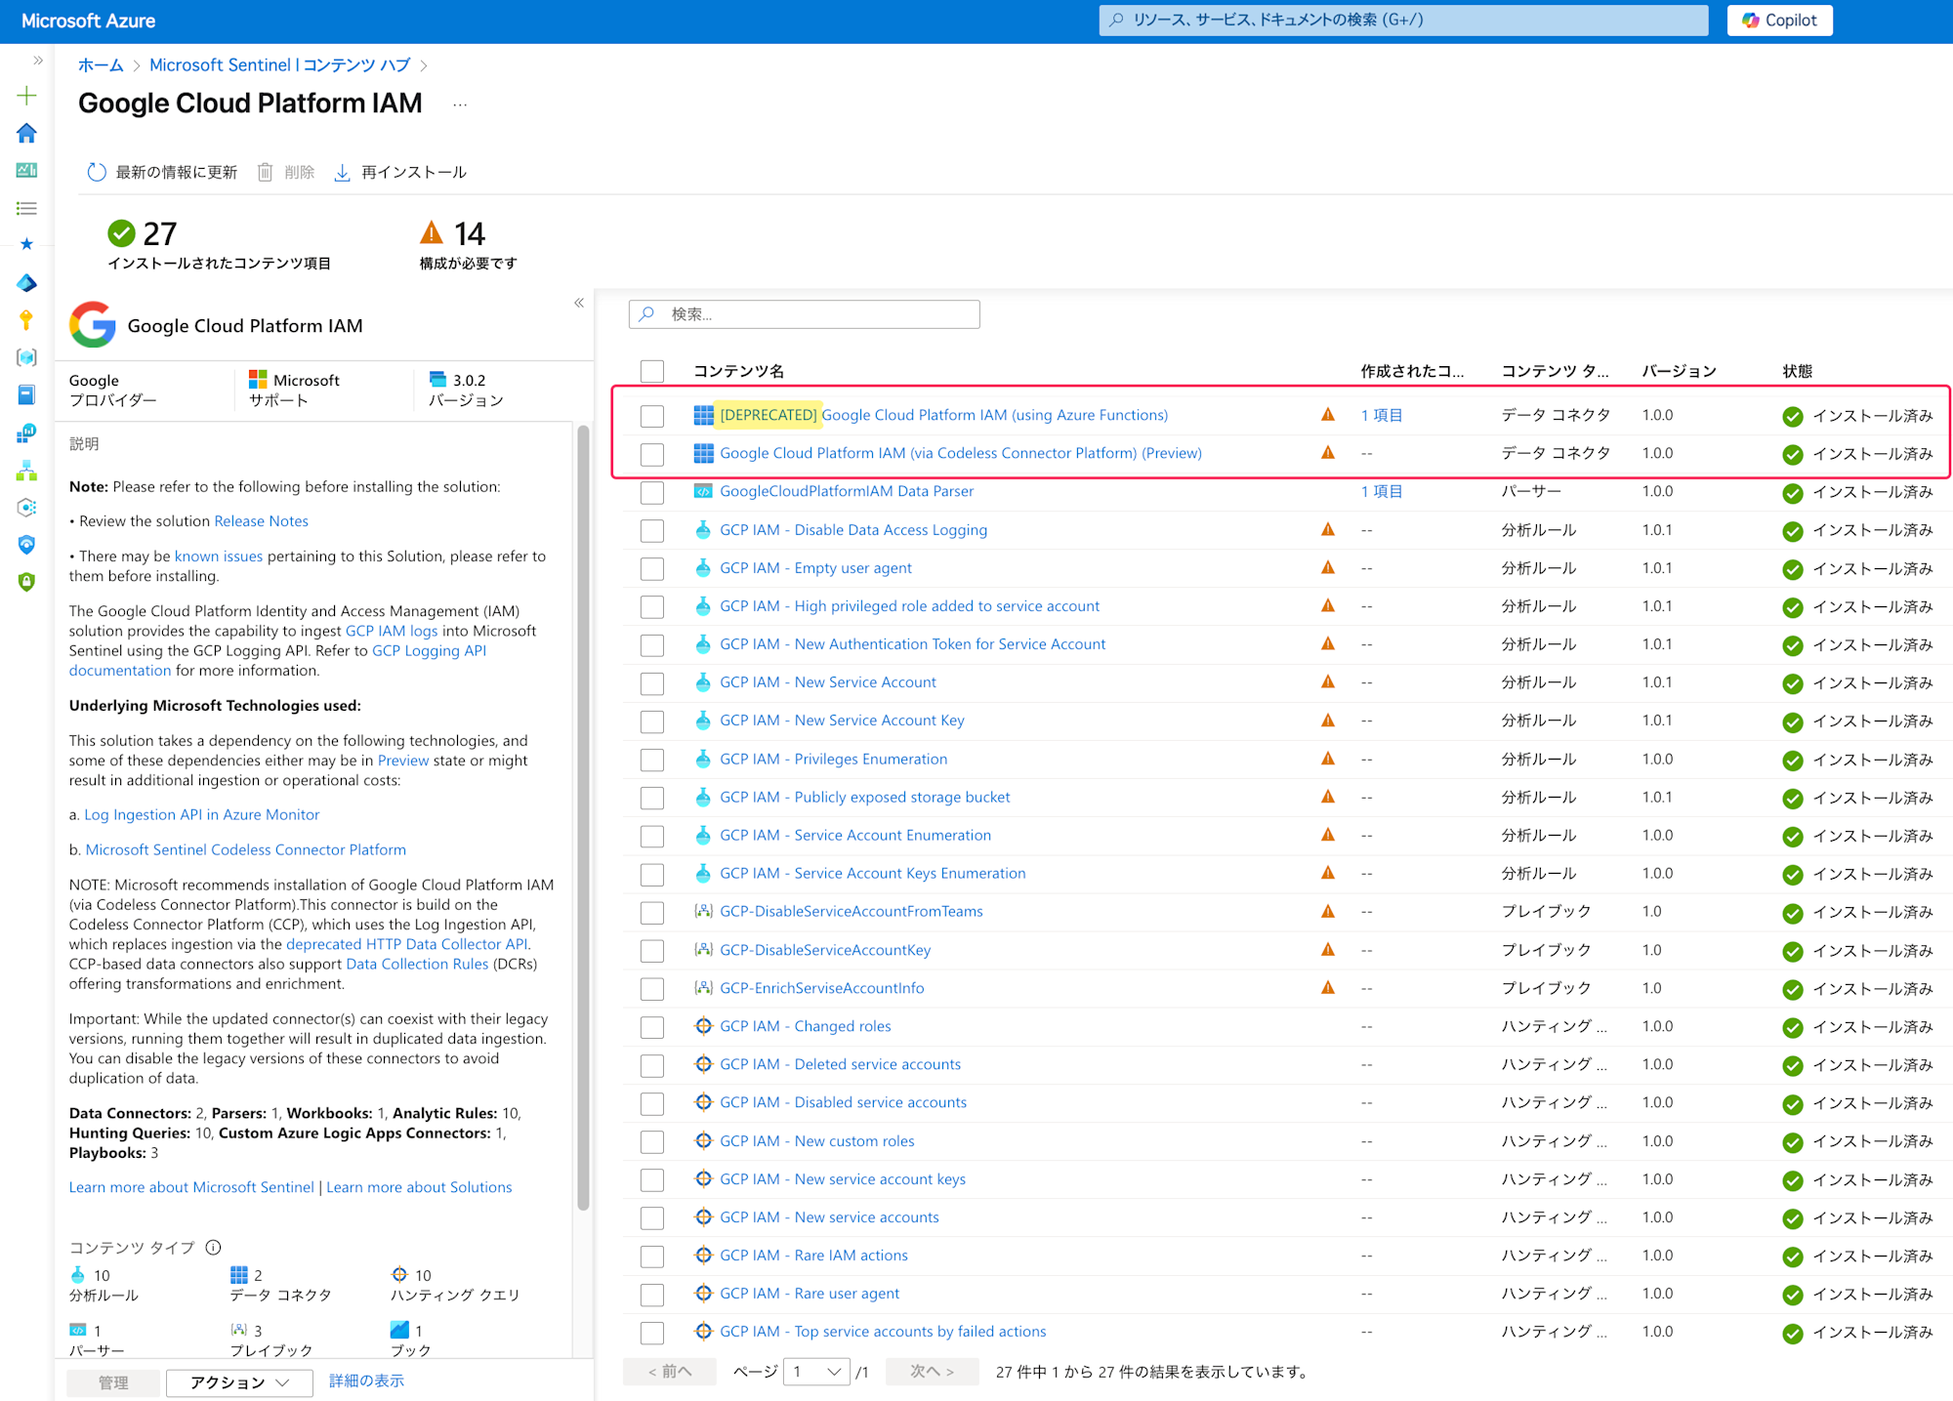
Task: Check the New Service Account Key rule row
Action: click(x=652, y=721)
